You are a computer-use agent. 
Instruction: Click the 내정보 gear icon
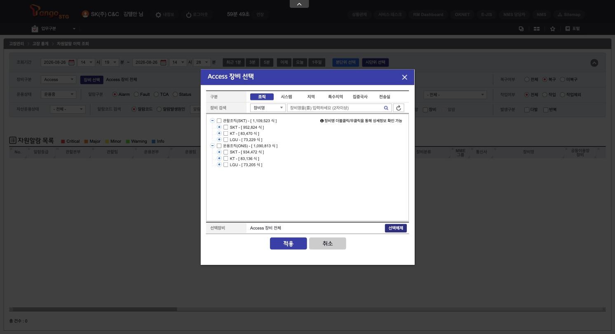coord(158,15)
